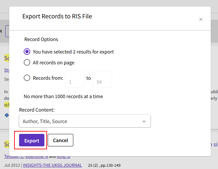This screenshot has width=218, height=169.
Task: Cancel the RIS export
Action: click(x=61, y=140)
